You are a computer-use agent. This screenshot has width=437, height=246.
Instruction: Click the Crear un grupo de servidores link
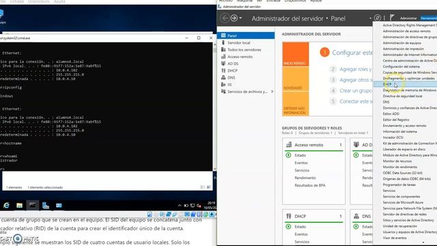[x=356, y=91]
